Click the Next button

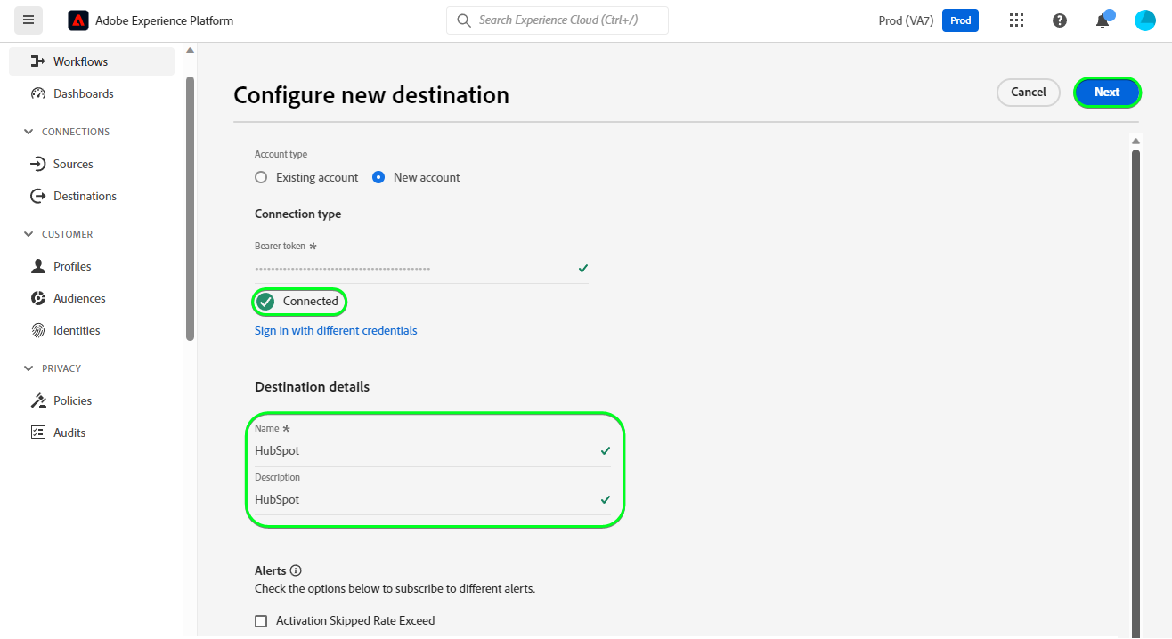(1107, 93)
